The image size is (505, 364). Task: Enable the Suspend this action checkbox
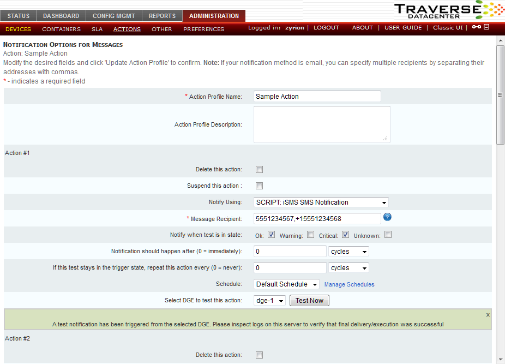tap(260, 186)
